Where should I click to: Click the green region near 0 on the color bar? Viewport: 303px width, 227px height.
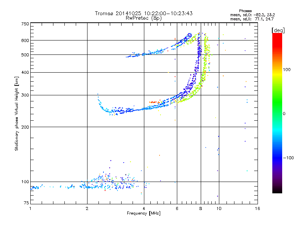[x=277, y=113]
